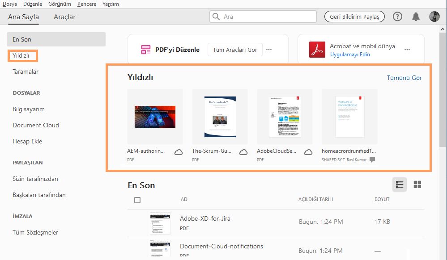Image resolution: width=447 pixels, height=260 pixels.
Task: Click the Acrobat app logo icon
Action: point(317,50)
